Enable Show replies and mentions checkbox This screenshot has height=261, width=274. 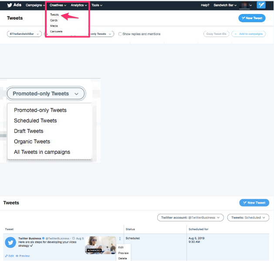click(x=120, y=34)
